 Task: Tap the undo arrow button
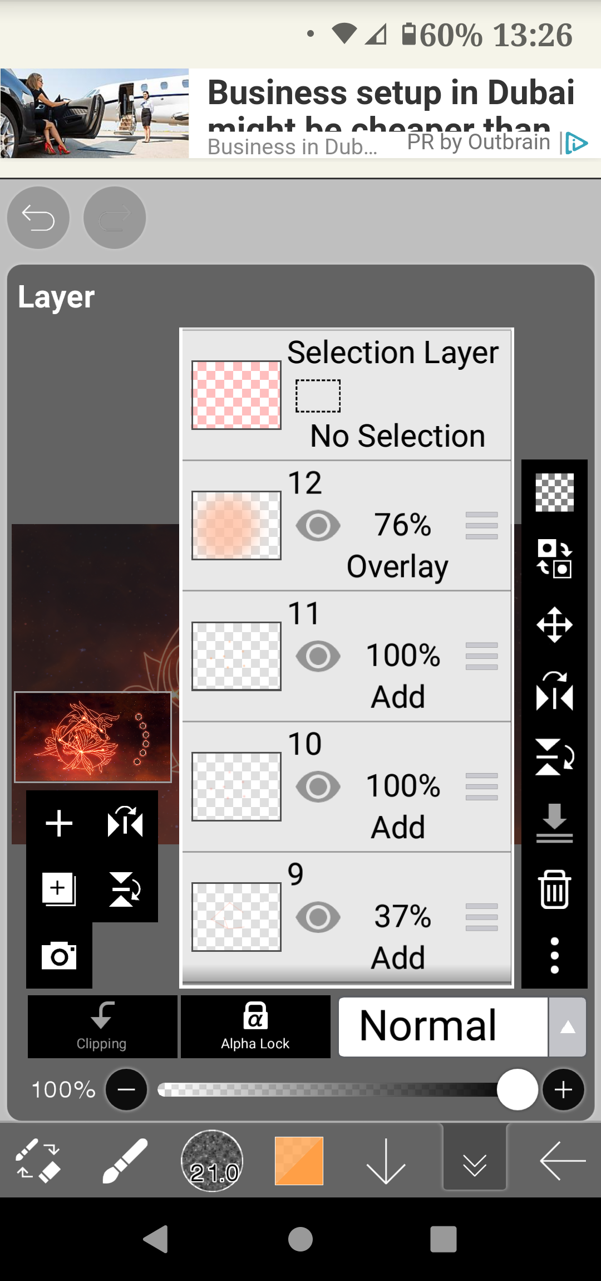tap(38, 218)
